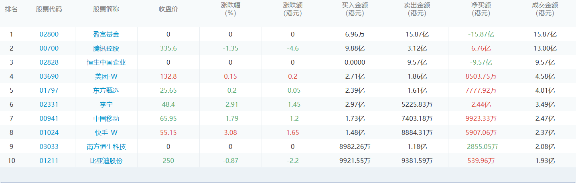Open the 南方恒生科技 stock name link
The height and width of the screenshot is (183, 576).
click(106, 147)
